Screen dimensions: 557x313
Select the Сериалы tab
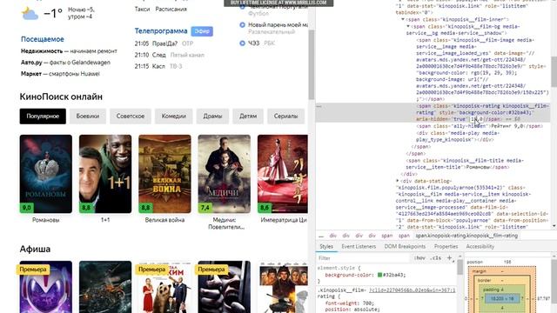(x=285, y=117)
